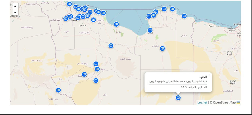The width and height of the screenshot is (252, 115).
Task: Click the marker beside محافظة بني وليد label
Action: (93, 20)
